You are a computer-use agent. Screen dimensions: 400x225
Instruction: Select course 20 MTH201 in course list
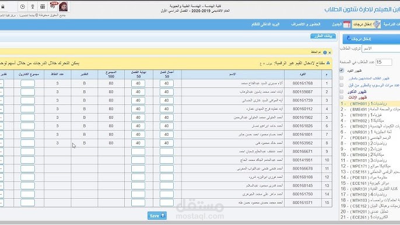(370, 212)
